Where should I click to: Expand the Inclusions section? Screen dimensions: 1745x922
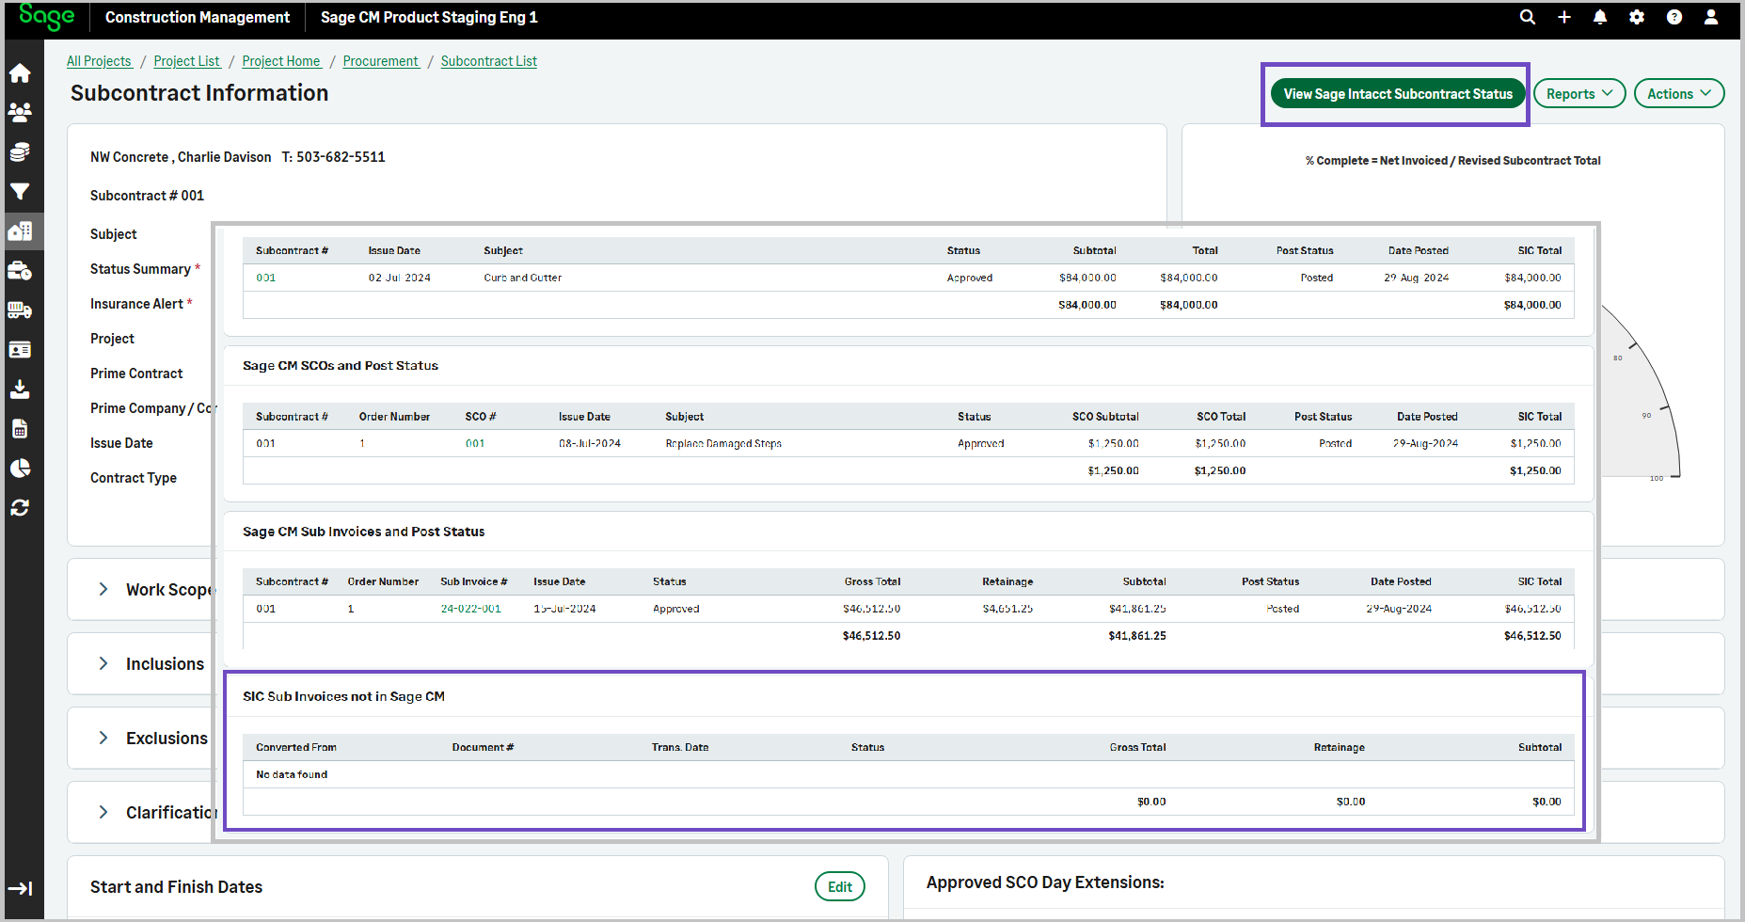[x=103, y=663]
